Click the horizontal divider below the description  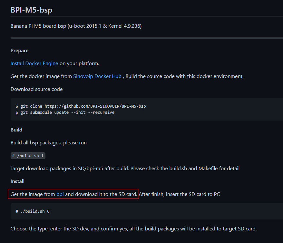[147, 38]
